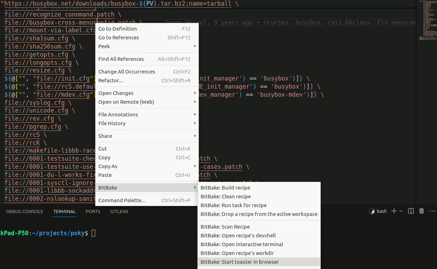Click the file://sha256sum.cfg link
This screenshot has height=269, width=437.
tap(40, 46)
